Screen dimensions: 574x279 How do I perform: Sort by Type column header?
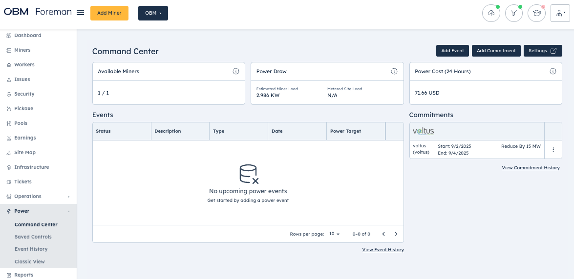point(239,131)
